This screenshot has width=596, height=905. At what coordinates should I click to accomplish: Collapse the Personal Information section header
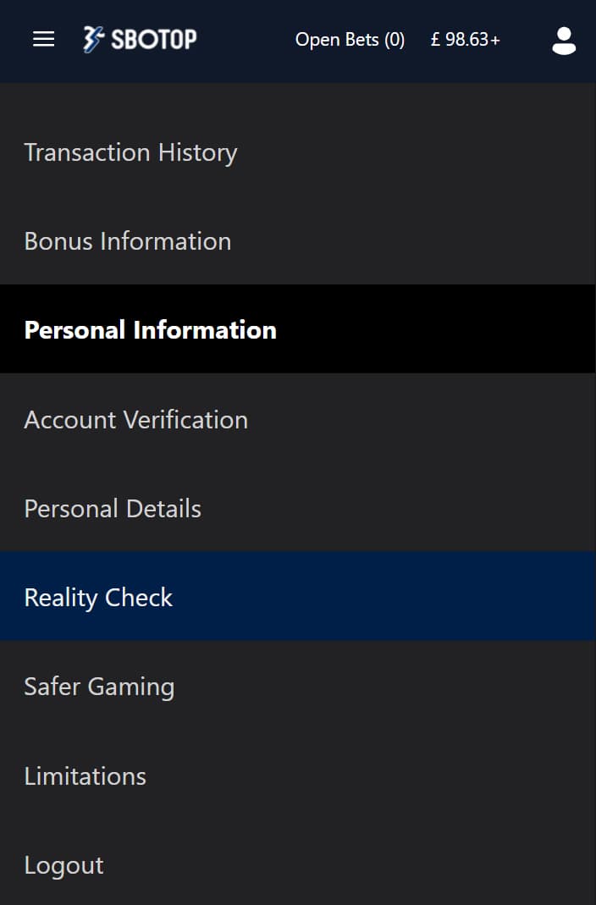[298, 329]
